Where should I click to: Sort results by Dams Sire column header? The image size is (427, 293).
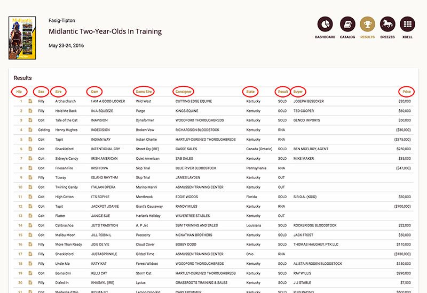144,92
